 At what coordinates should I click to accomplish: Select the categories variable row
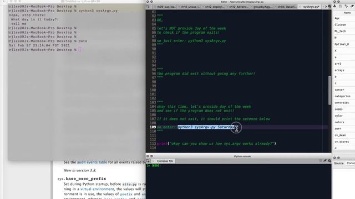[344, 96]
